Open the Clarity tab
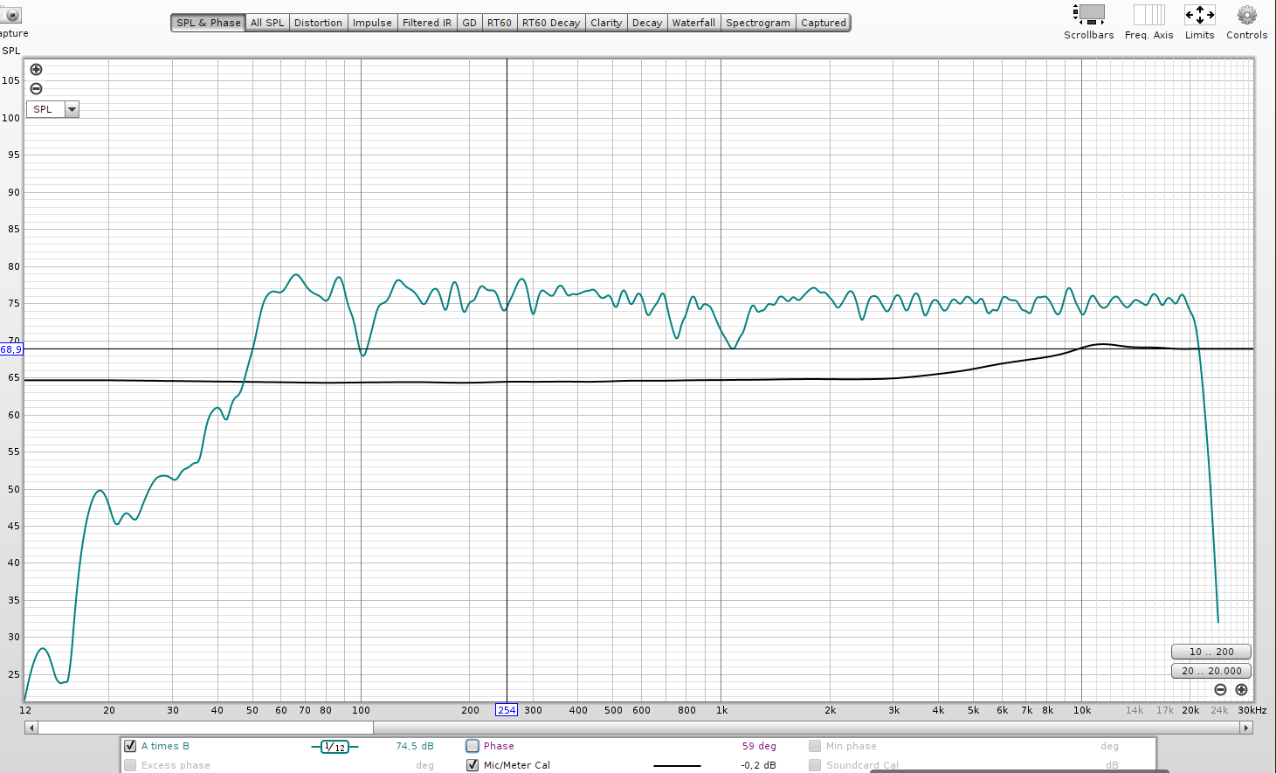1276x773 pixels. click(x=606, y=23)
